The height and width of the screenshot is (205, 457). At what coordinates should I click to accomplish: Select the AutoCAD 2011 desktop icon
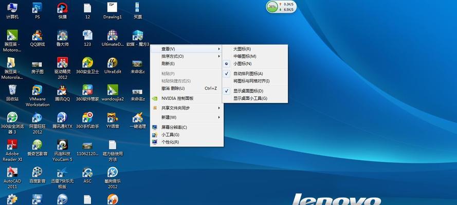[12, 172]
